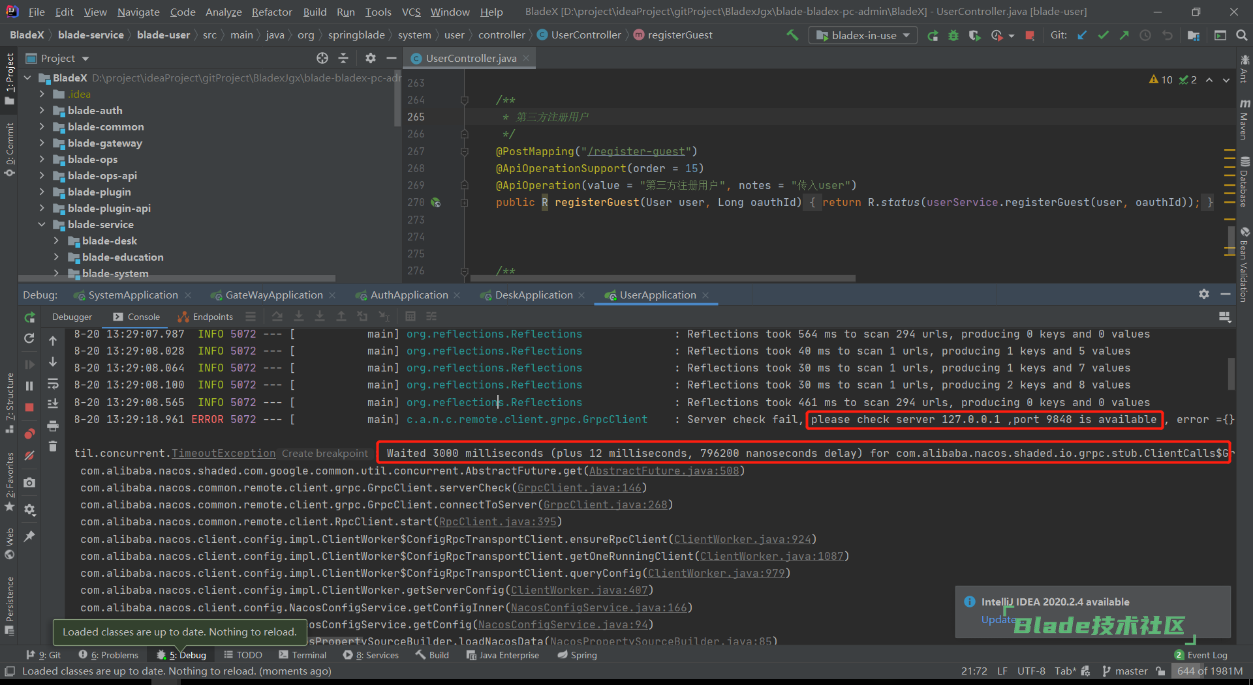1253x685 pixels.
Task: Expand the blade-auth module folder
Action: point(42,110)
